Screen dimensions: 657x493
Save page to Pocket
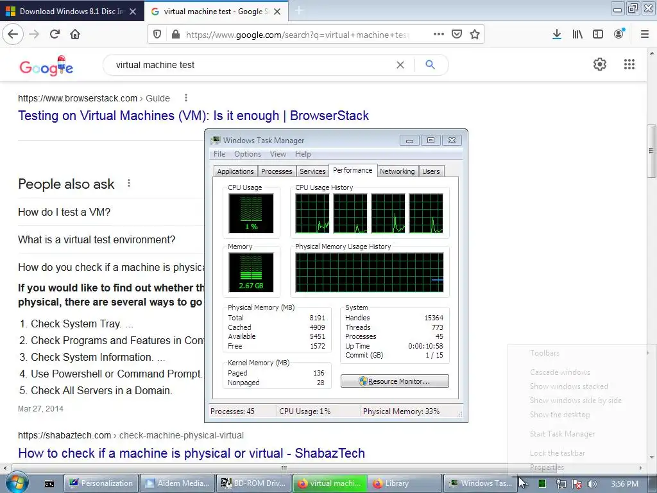(x=457, y=34)
